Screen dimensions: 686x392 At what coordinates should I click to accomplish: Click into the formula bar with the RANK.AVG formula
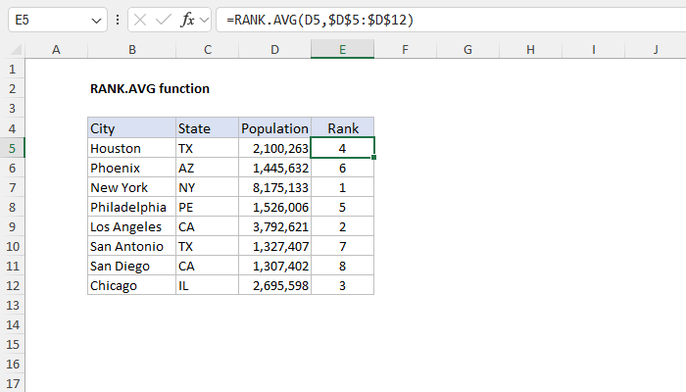coord(451,20)
